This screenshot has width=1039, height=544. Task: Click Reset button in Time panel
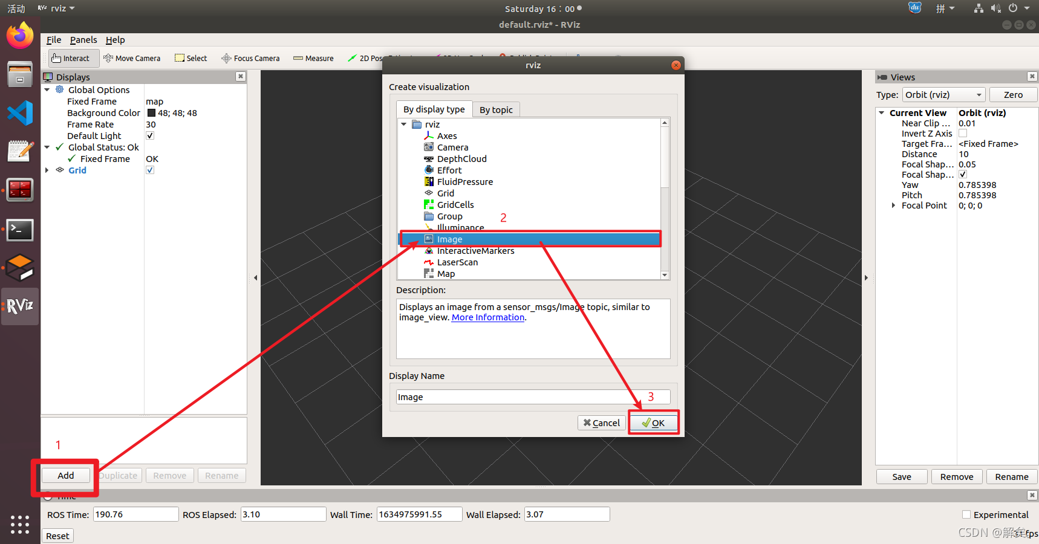(x=57, y=536)
